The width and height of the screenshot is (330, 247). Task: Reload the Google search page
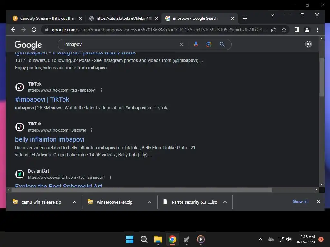pos(34,30)
